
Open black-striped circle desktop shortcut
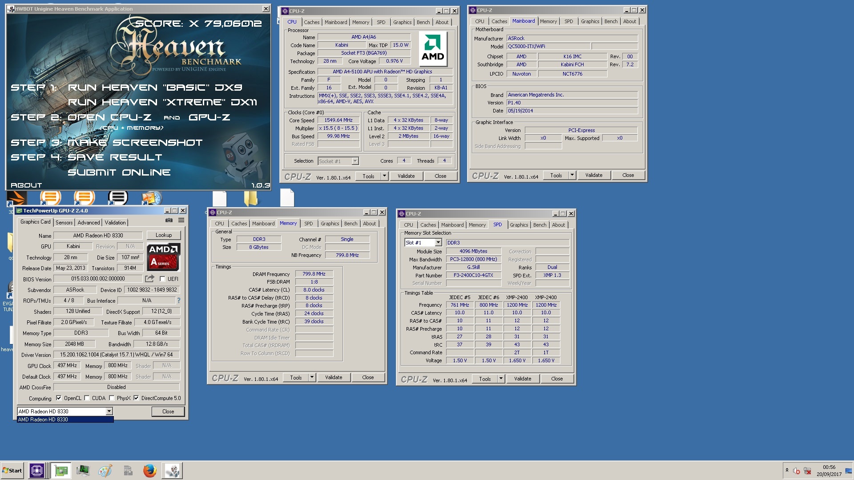118,198
